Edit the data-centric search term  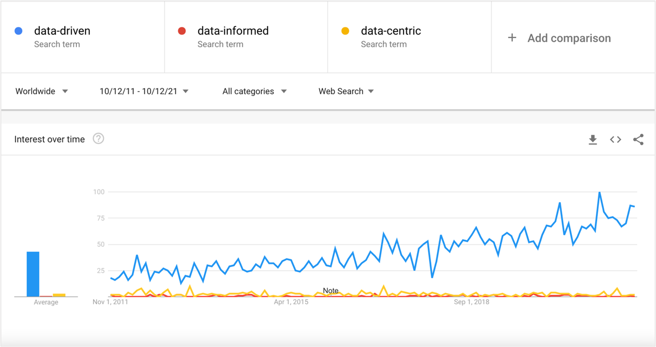coord(391,31)
